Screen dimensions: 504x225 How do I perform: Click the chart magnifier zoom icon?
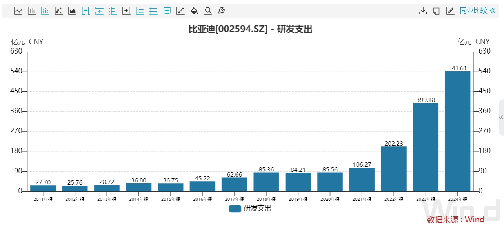[207, 11]
